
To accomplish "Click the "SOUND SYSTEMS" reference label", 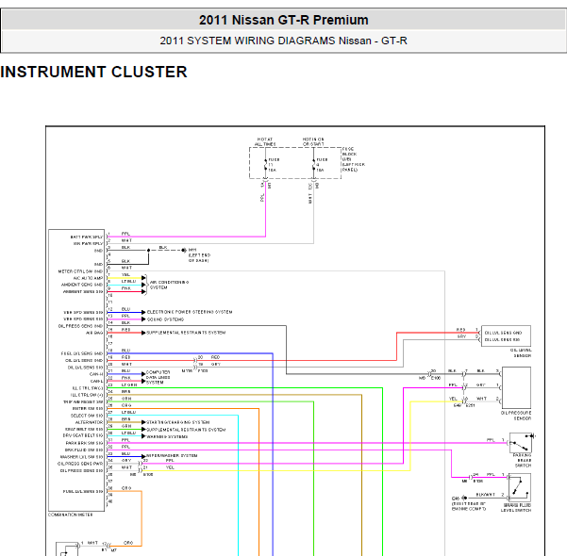I will pos(165,319).
